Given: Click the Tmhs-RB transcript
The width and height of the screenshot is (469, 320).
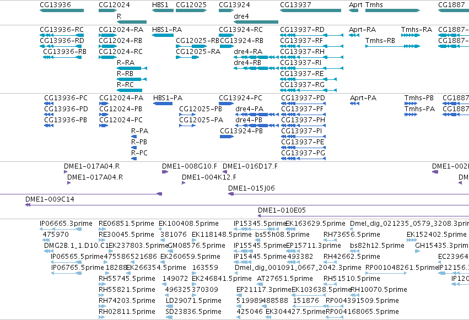Looking at the screenshot, I should 393,46.
